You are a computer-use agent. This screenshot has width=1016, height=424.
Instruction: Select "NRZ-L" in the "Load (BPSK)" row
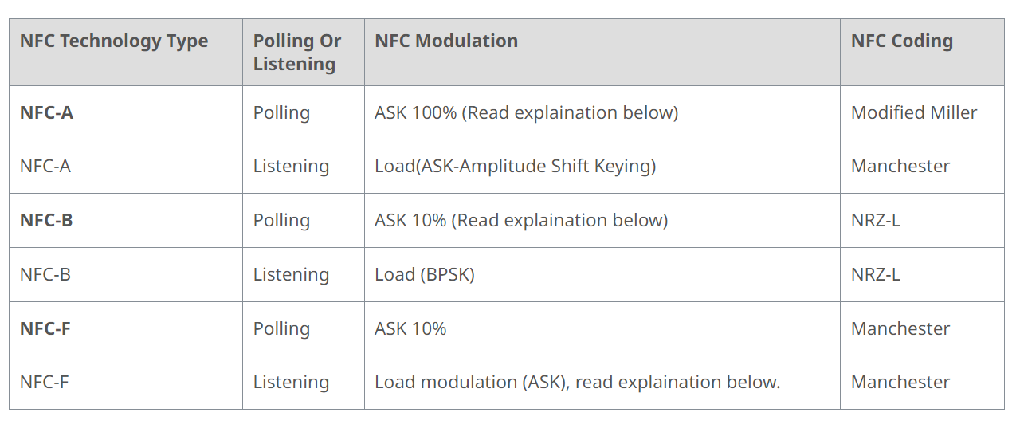click(876, 275)
